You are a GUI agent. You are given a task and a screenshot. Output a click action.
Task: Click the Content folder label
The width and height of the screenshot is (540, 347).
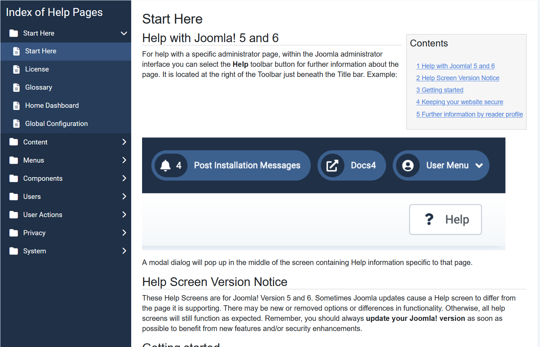click(35, 142)
